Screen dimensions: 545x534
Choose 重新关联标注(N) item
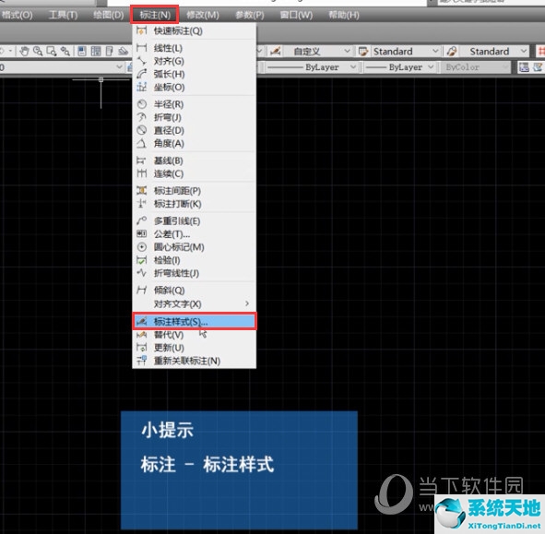(x=195, y=361)
